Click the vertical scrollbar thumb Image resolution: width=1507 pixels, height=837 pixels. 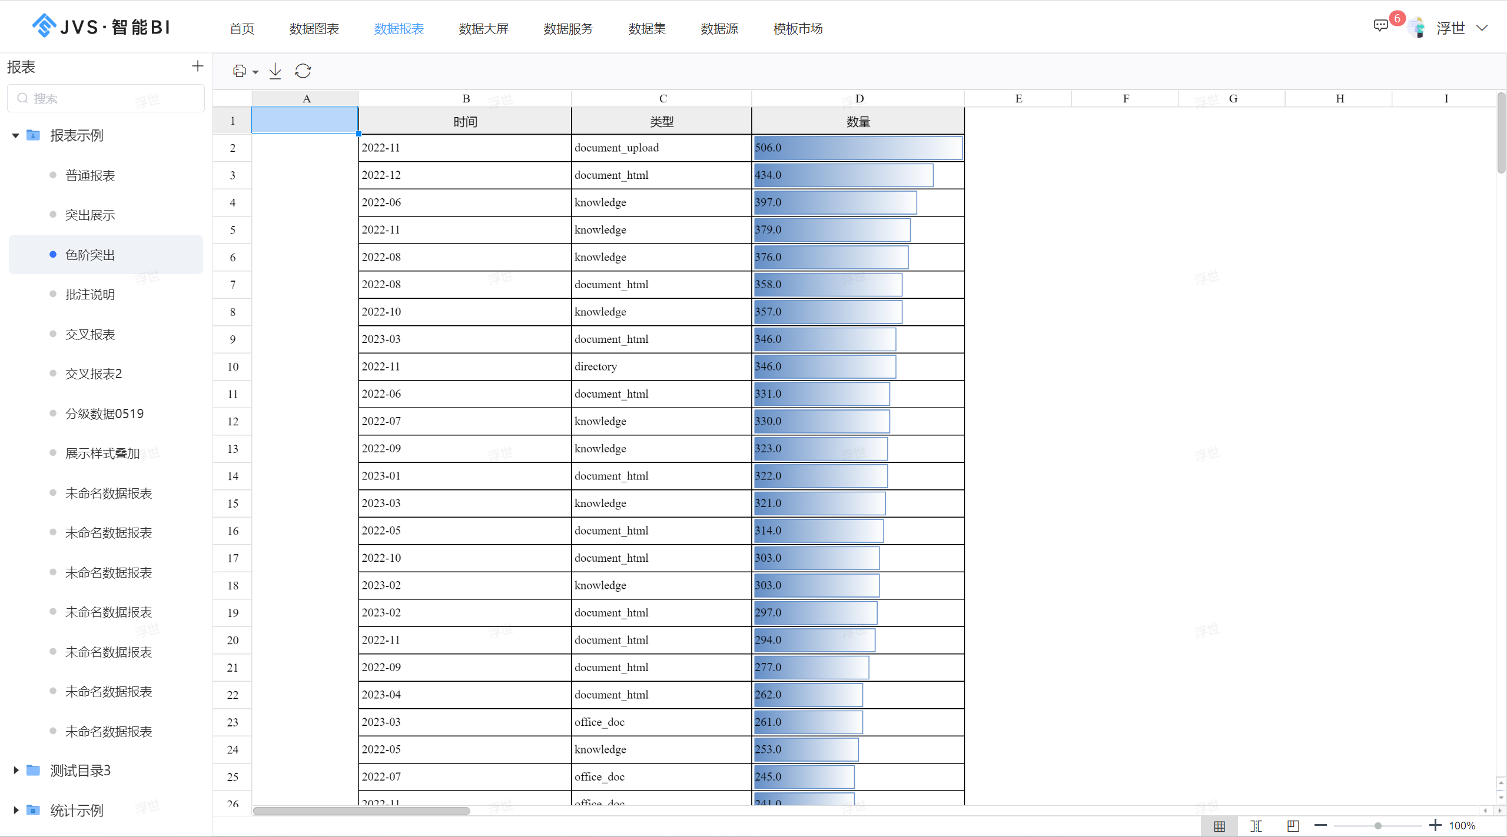point(1502,133)
